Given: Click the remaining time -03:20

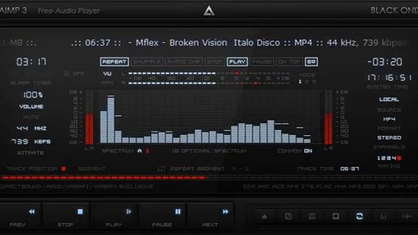Looking at the screenshot, I should tap(385, 62).
